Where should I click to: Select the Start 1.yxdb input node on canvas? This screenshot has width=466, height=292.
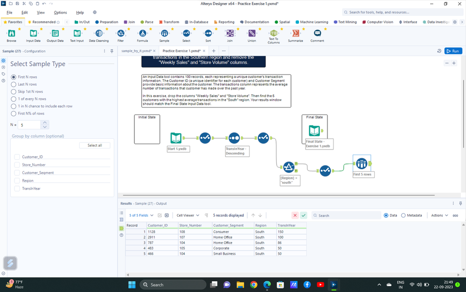click(x=176, y=138)
